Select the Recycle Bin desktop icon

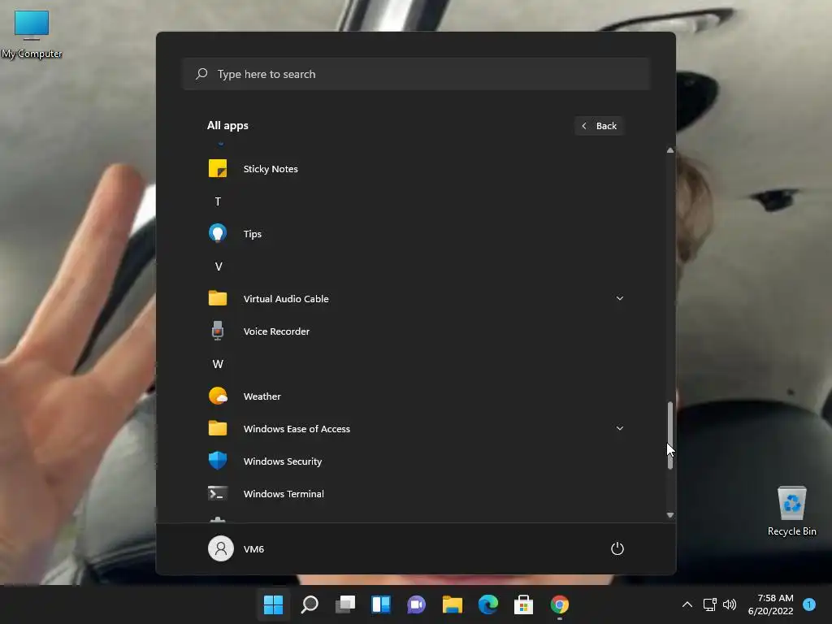pyautogui.click(x=791, y=511)
